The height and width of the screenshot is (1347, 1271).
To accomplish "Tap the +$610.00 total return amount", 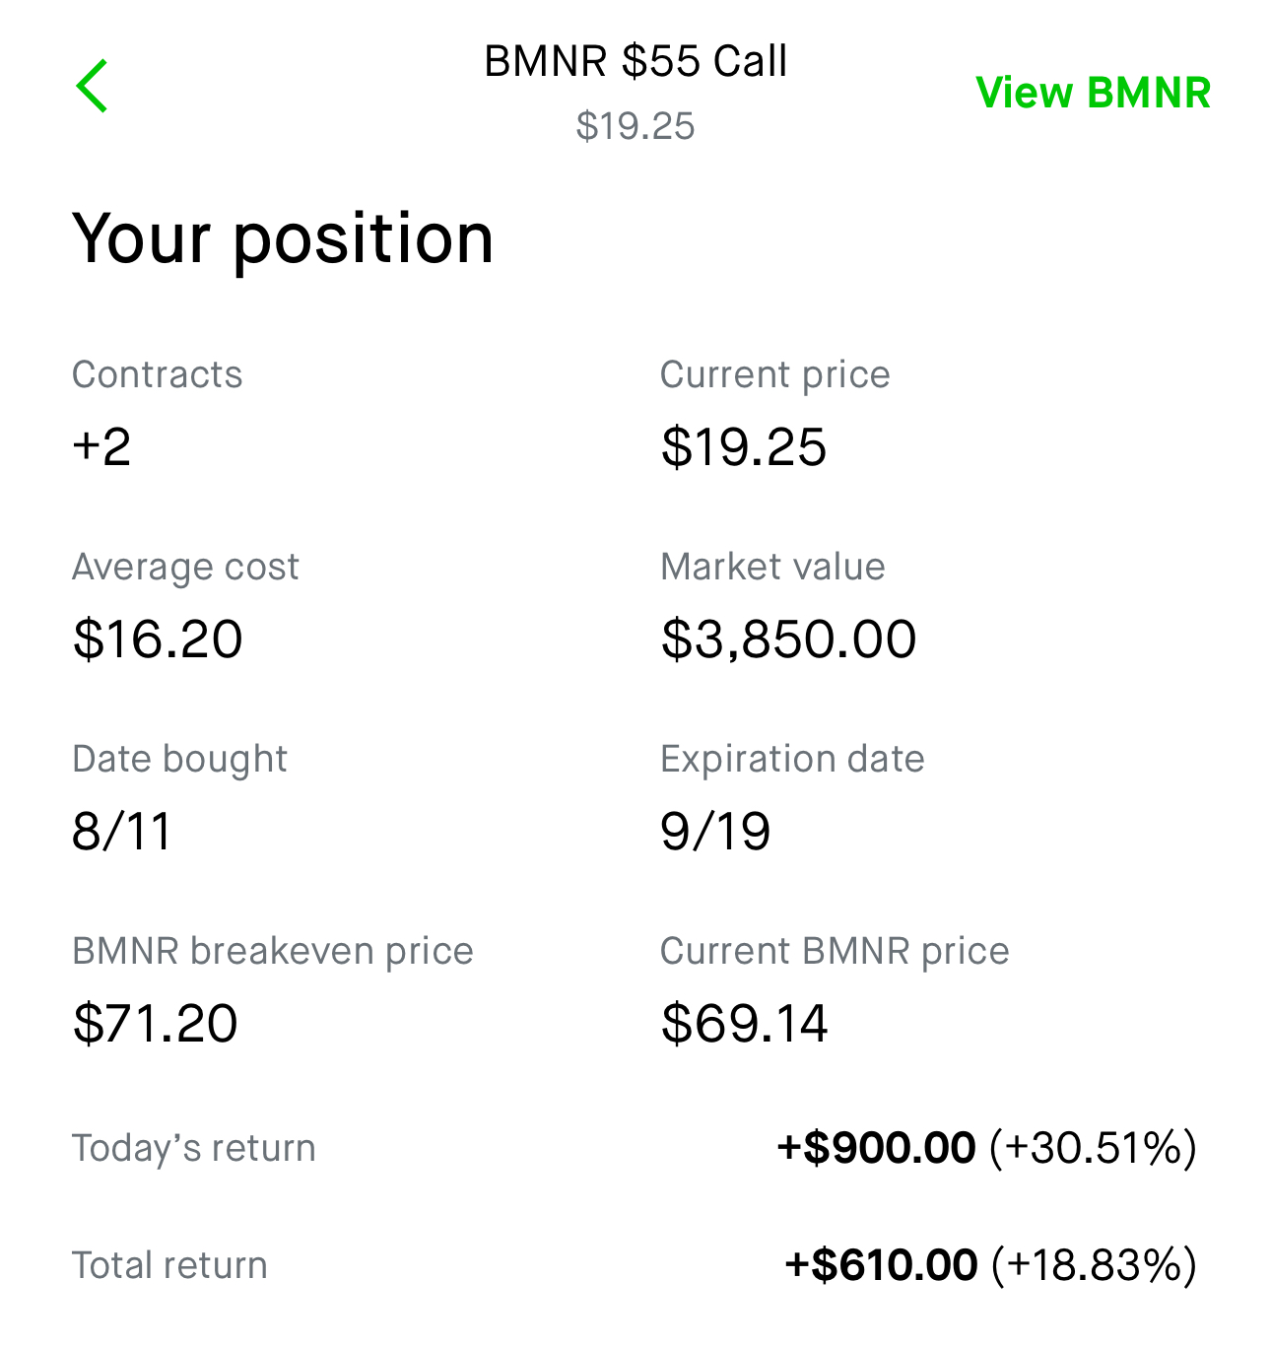I will [881, 1265].
